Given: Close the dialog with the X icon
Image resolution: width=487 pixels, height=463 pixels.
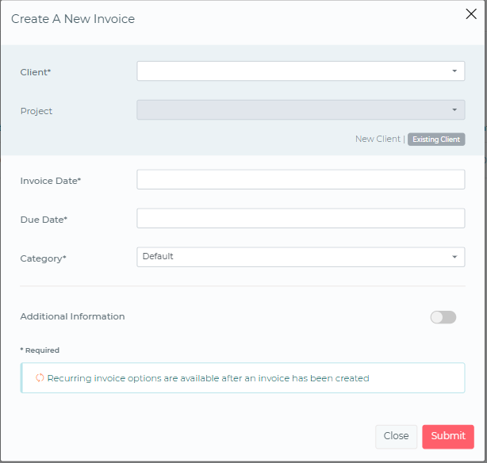Looking at the screenshot, I should 470,13.
